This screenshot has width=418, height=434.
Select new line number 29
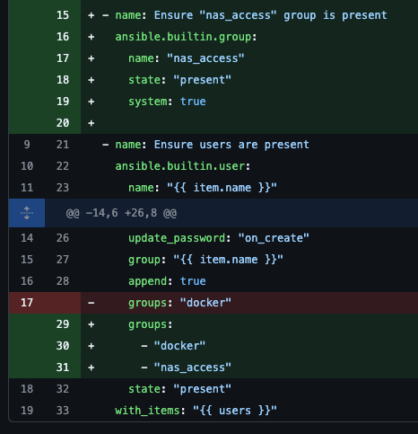[63, 324]
